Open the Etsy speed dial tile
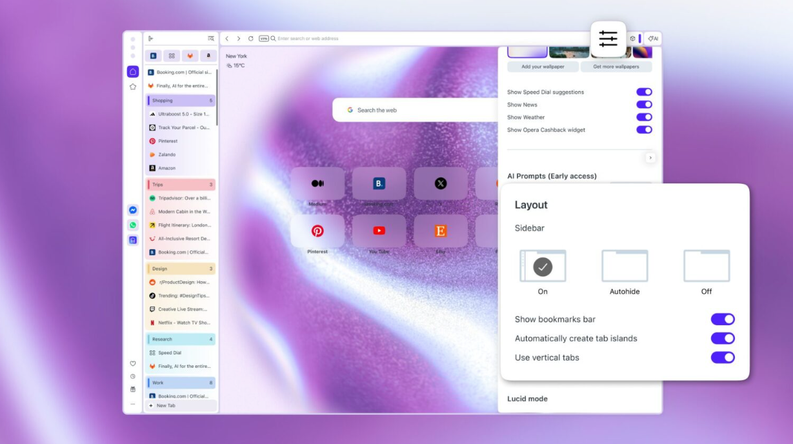The image size is (793, 444). 441,231
